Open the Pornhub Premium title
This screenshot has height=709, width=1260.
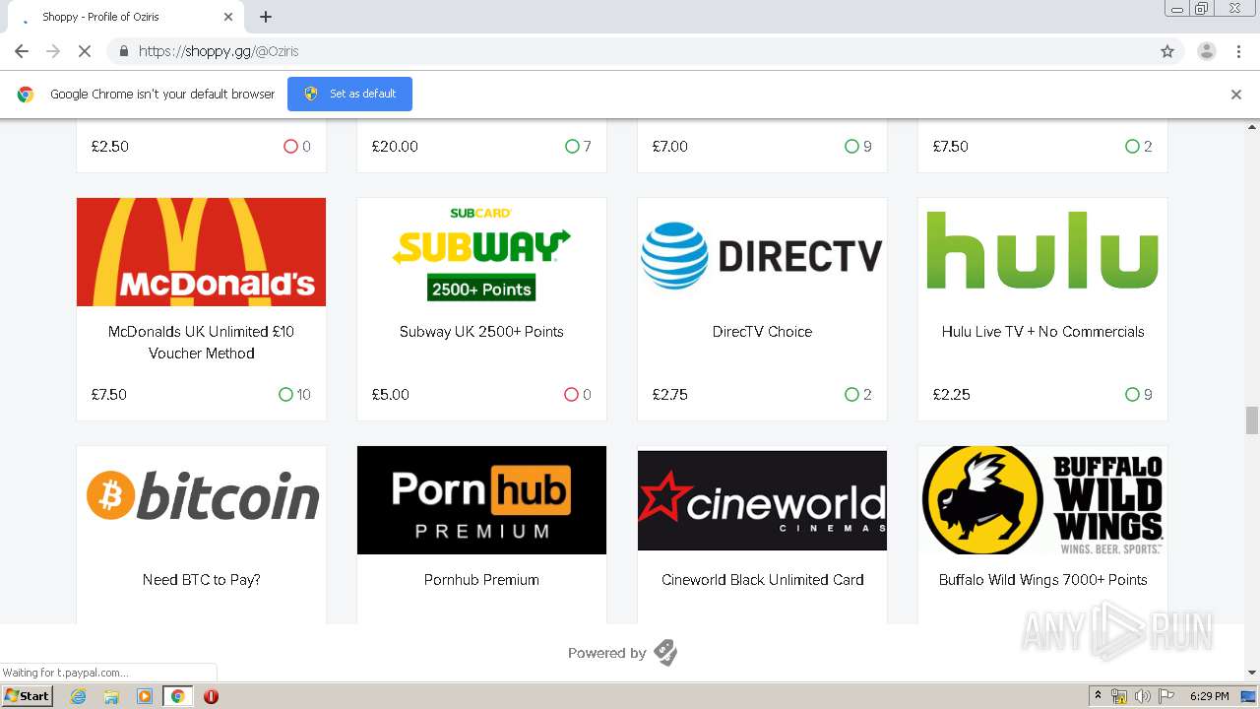(x=481, y=580)
